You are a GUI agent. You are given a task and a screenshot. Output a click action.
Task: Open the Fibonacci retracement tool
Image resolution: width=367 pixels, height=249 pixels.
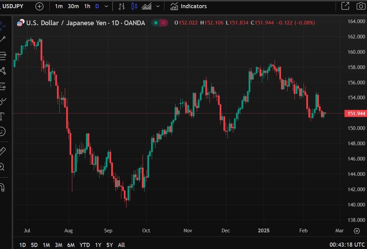click(3, 56)
